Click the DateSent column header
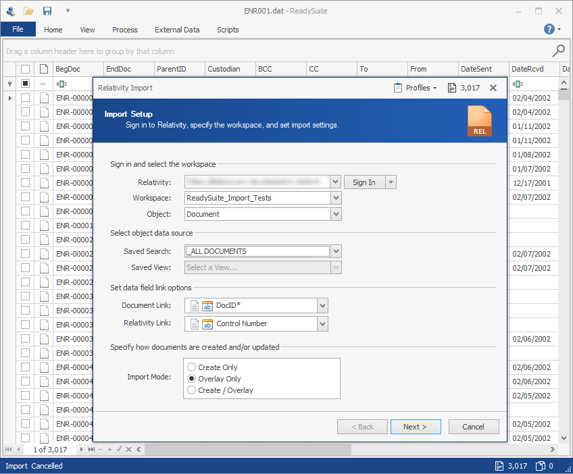 (483, 69)
